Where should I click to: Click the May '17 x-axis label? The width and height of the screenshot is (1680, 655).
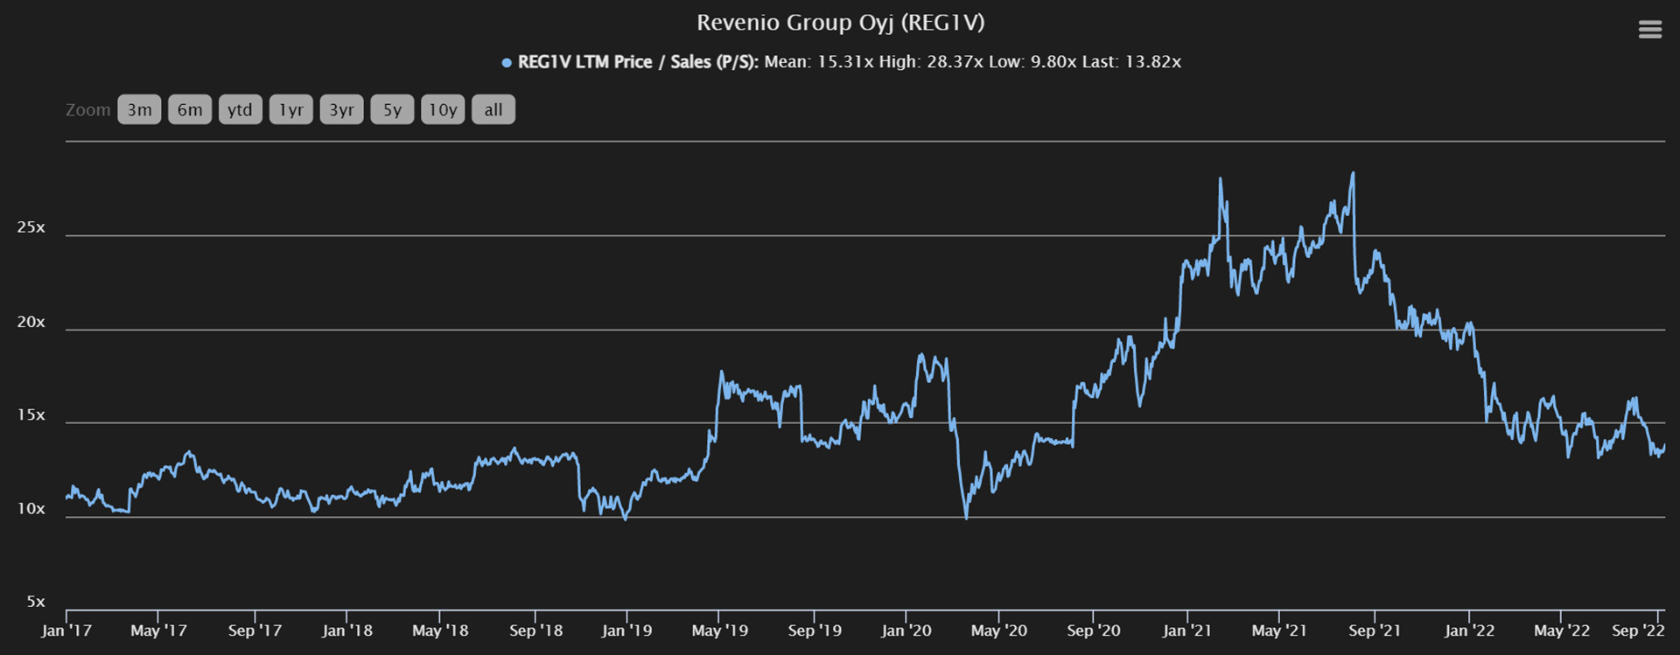click(x=158, y=631)
